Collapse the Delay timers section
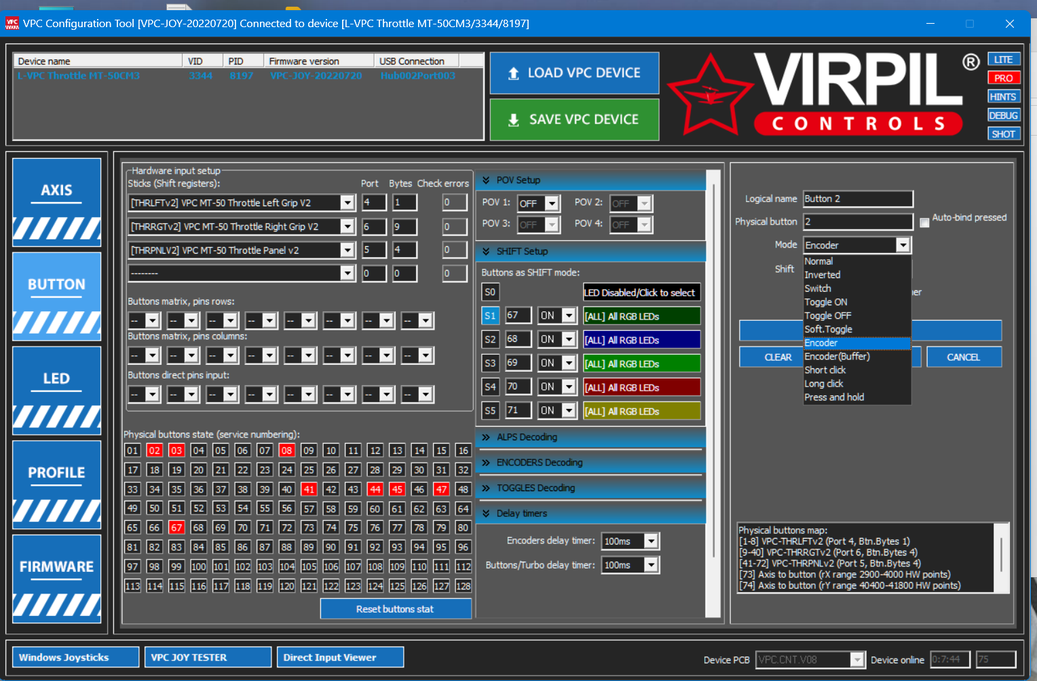Image resolution: width=1037 pixels, height=681 pixels. pos(590,513)
